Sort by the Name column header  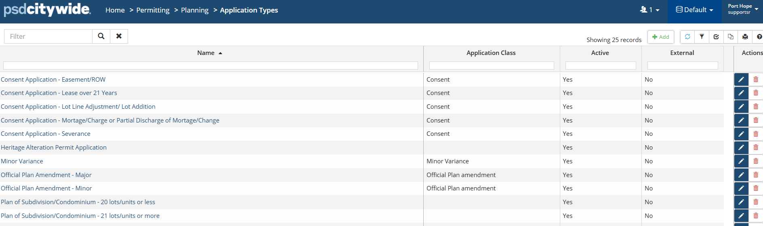pyautogui.click(x=206, y=53)
